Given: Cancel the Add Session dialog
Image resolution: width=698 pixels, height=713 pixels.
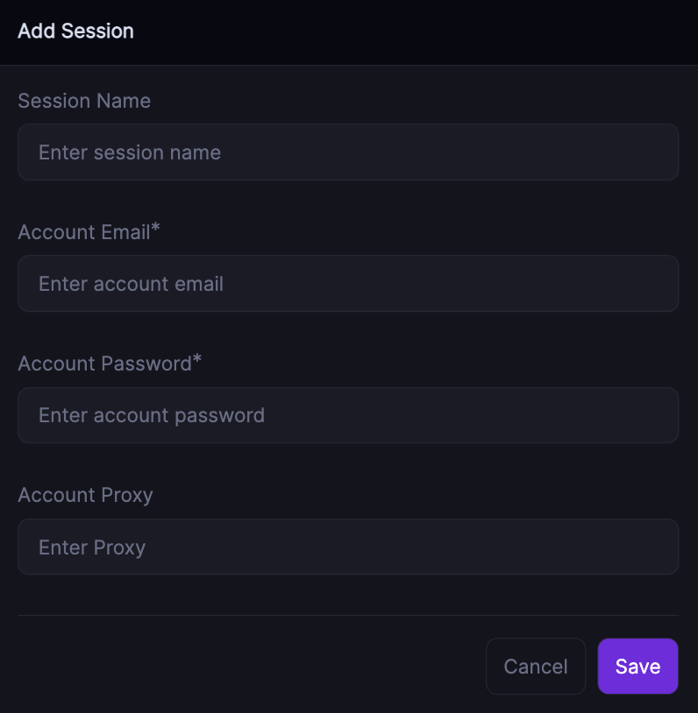Looking at the screenshot, I should click(536, 667).
